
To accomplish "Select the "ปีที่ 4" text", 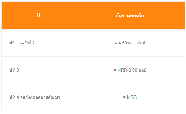I will [14, 97].
